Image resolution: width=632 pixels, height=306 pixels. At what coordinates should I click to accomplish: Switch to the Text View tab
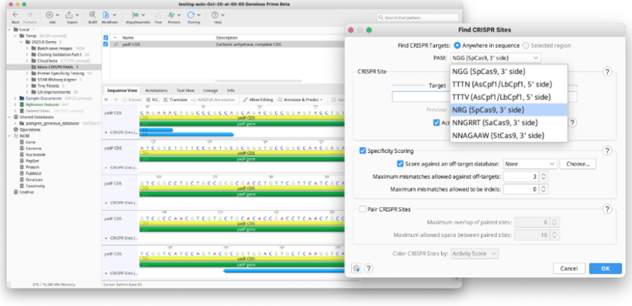pyautogui.click(x=185, y=90)
